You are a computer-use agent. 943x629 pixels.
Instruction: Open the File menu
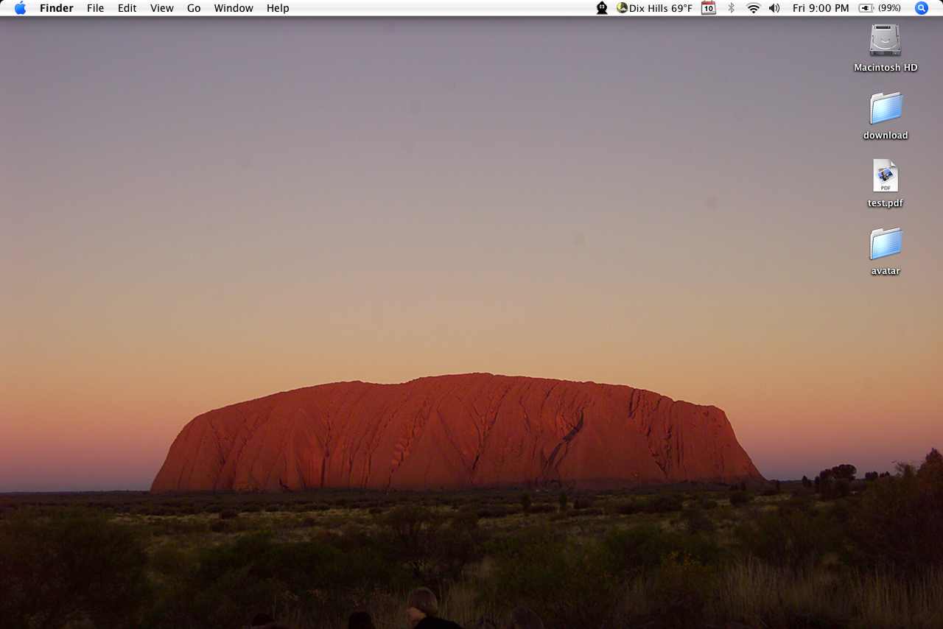95,8
